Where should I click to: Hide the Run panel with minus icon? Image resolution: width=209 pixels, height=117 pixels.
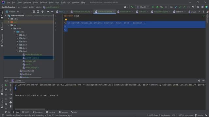[x=203, y=81]
